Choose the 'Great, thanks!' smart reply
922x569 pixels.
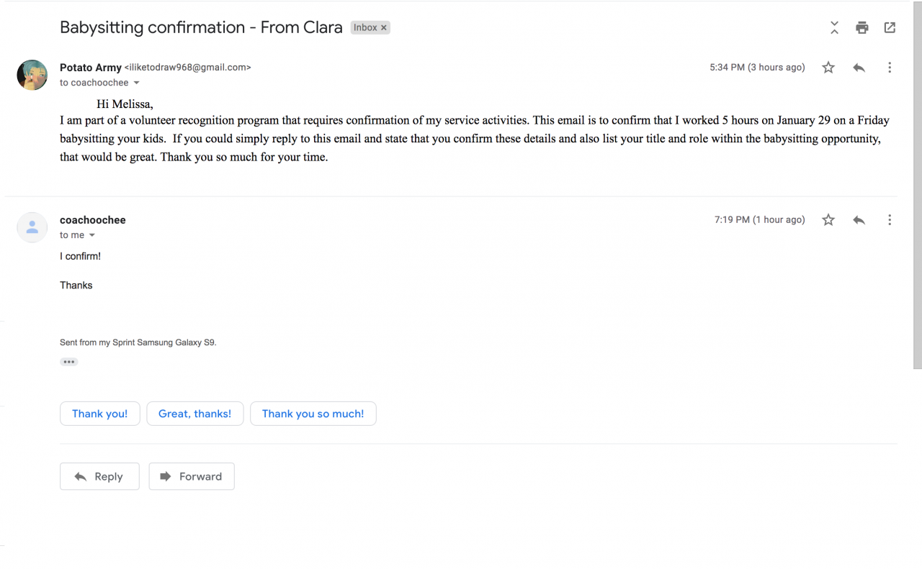pos(194,414)
